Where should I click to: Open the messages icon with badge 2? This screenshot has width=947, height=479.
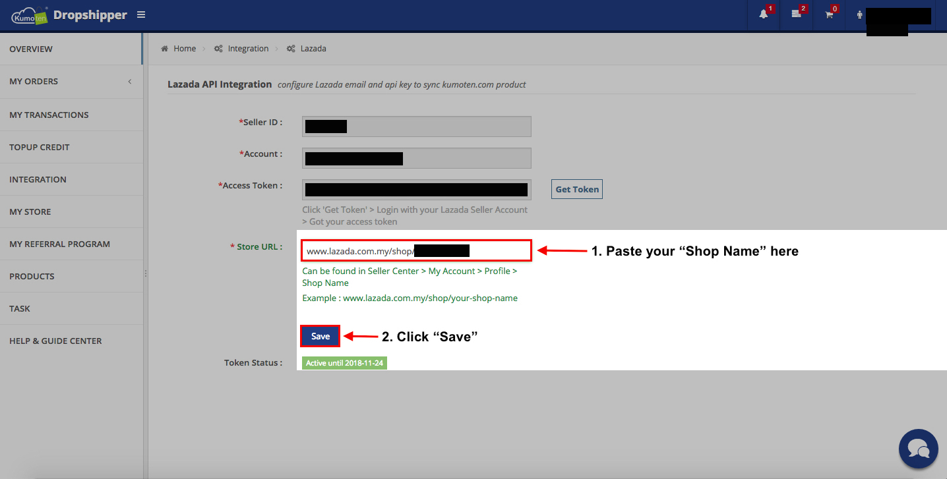(797, 14)
